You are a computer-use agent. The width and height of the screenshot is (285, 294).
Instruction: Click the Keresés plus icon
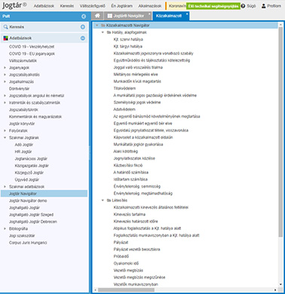[x=83, y=27]
